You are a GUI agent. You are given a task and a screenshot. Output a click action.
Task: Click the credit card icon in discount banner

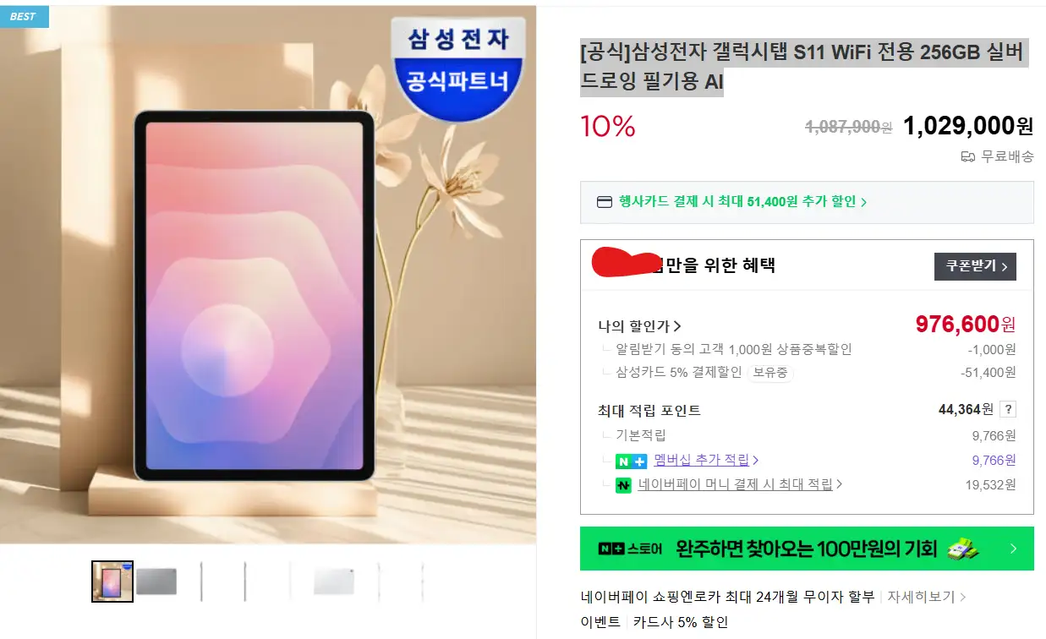[605, 202]
